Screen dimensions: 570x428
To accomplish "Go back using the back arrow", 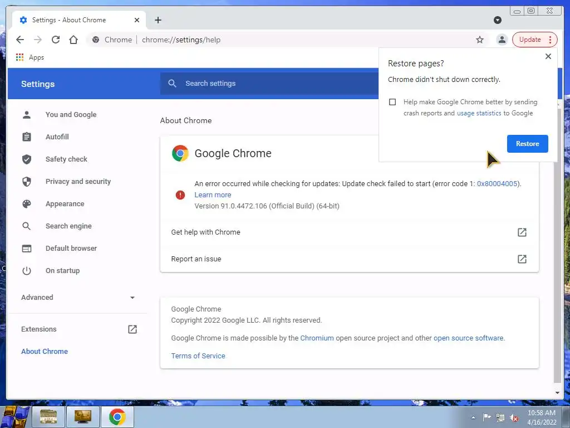I will point(20,40).
